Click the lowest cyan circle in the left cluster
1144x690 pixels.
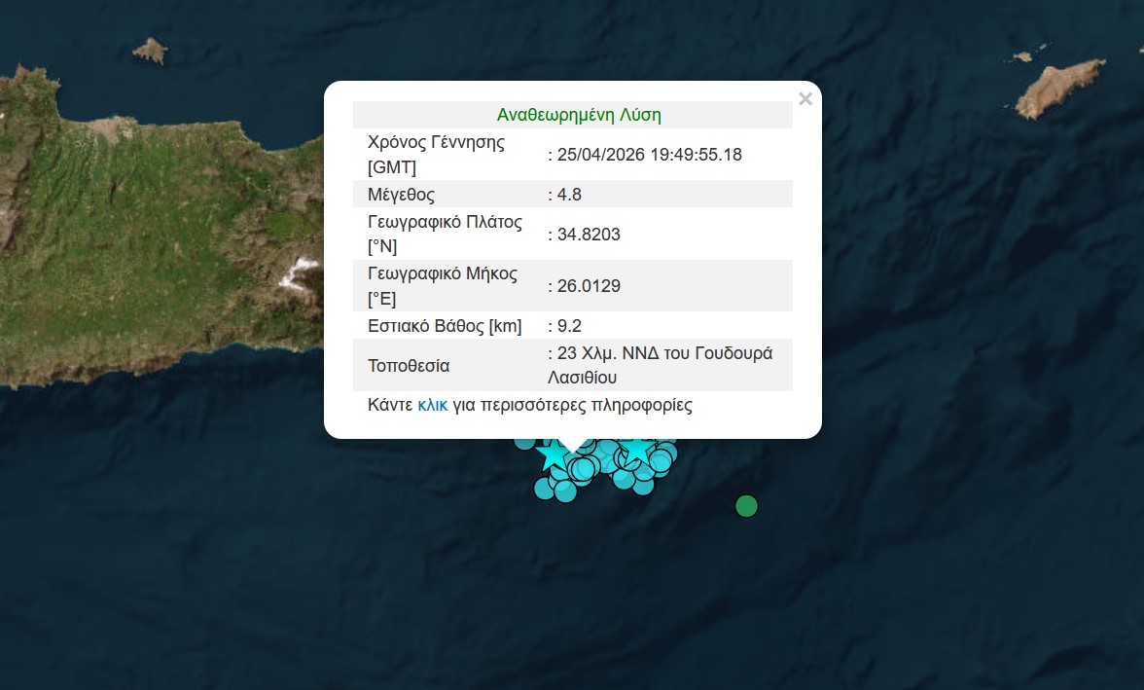point(564,492)
